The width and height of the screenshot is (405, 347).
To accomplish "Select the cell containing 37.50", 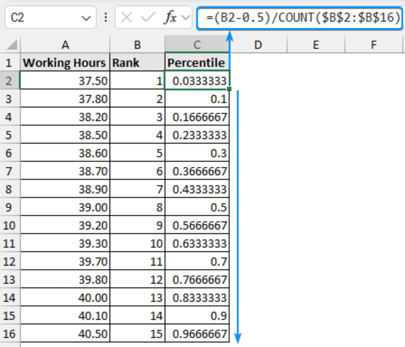I will tap(65, 81).
